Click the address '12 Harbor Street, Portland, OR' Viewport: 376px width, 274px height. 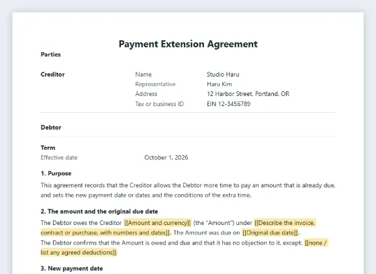(x=248, y=94)
